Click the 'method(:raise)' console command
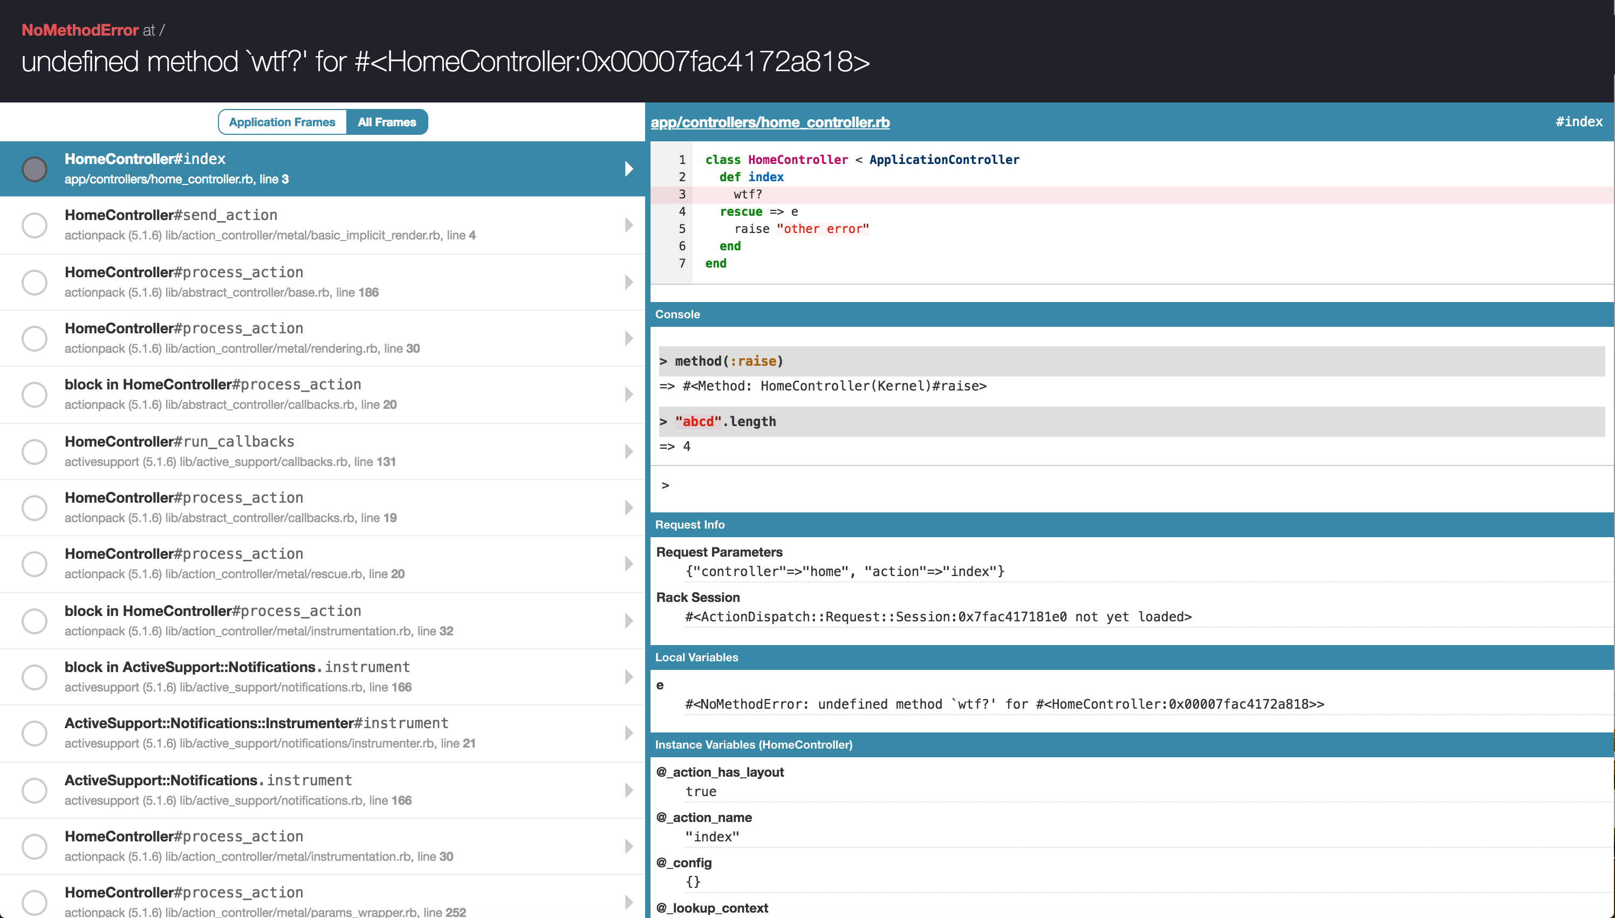1615x918 pixels. 1132,361
